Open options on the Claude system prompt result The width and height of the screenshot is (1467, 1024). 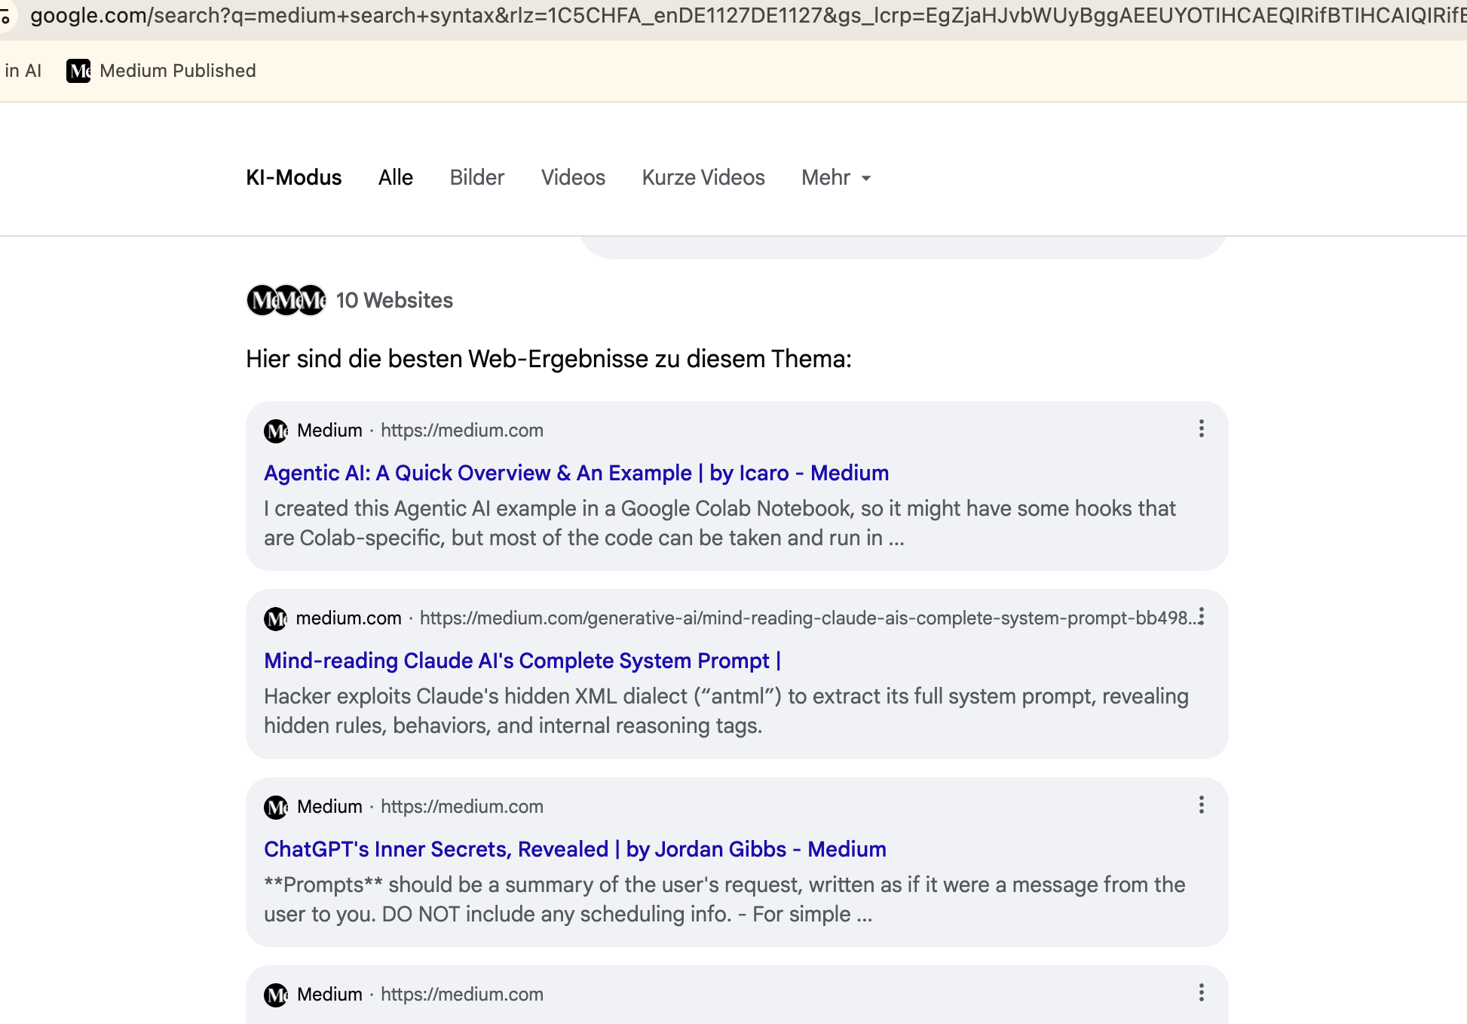coord(1201,617)
